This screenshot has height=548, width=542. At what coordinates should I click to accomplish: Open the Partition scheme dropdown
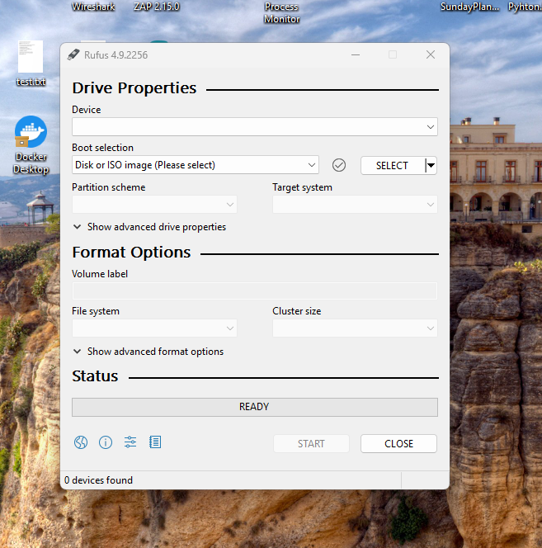pyautogui.click(x=154, y=205)
